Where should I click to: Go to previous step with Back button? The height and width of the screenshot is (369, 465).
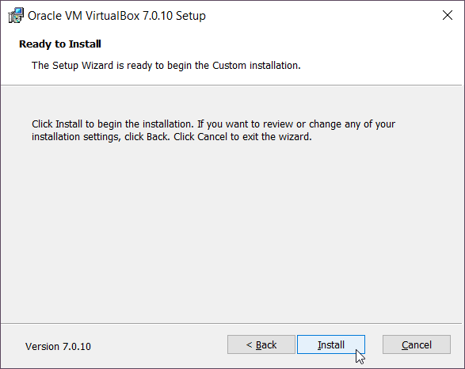click(261, 344)
